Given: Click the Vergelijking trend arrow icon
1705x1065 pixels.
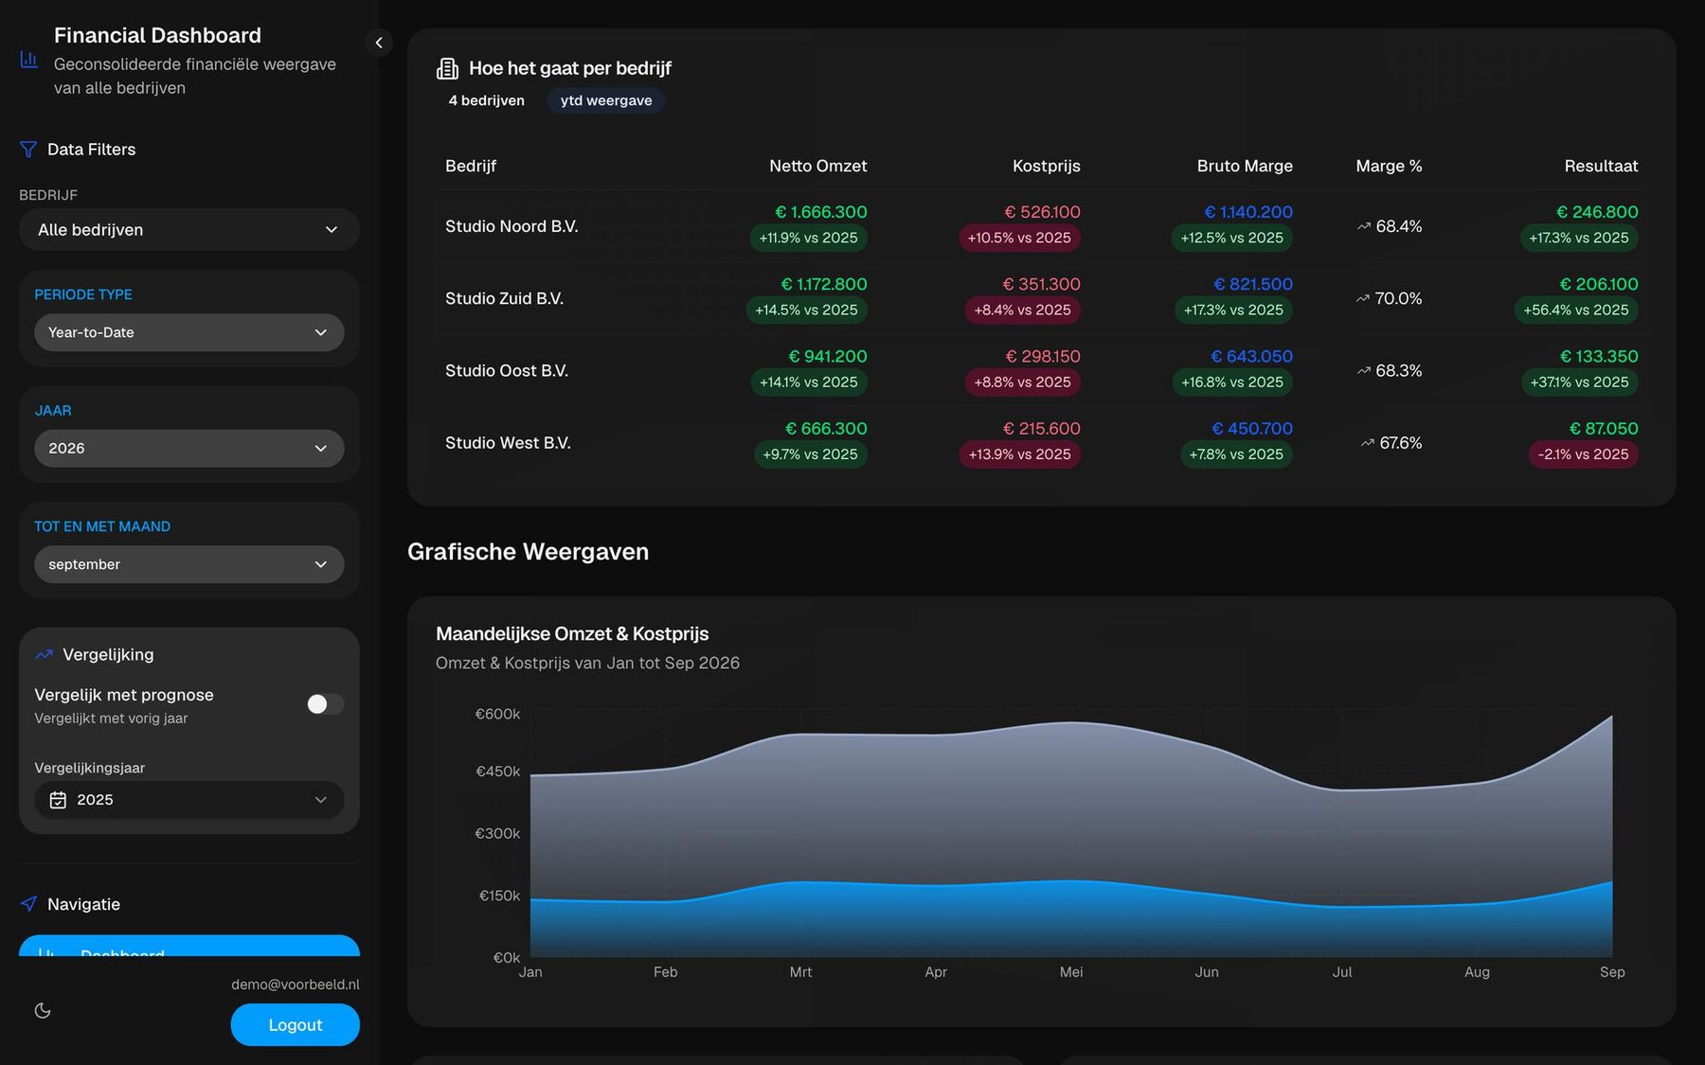Looking at the screenshot, I should coord(44,654).
